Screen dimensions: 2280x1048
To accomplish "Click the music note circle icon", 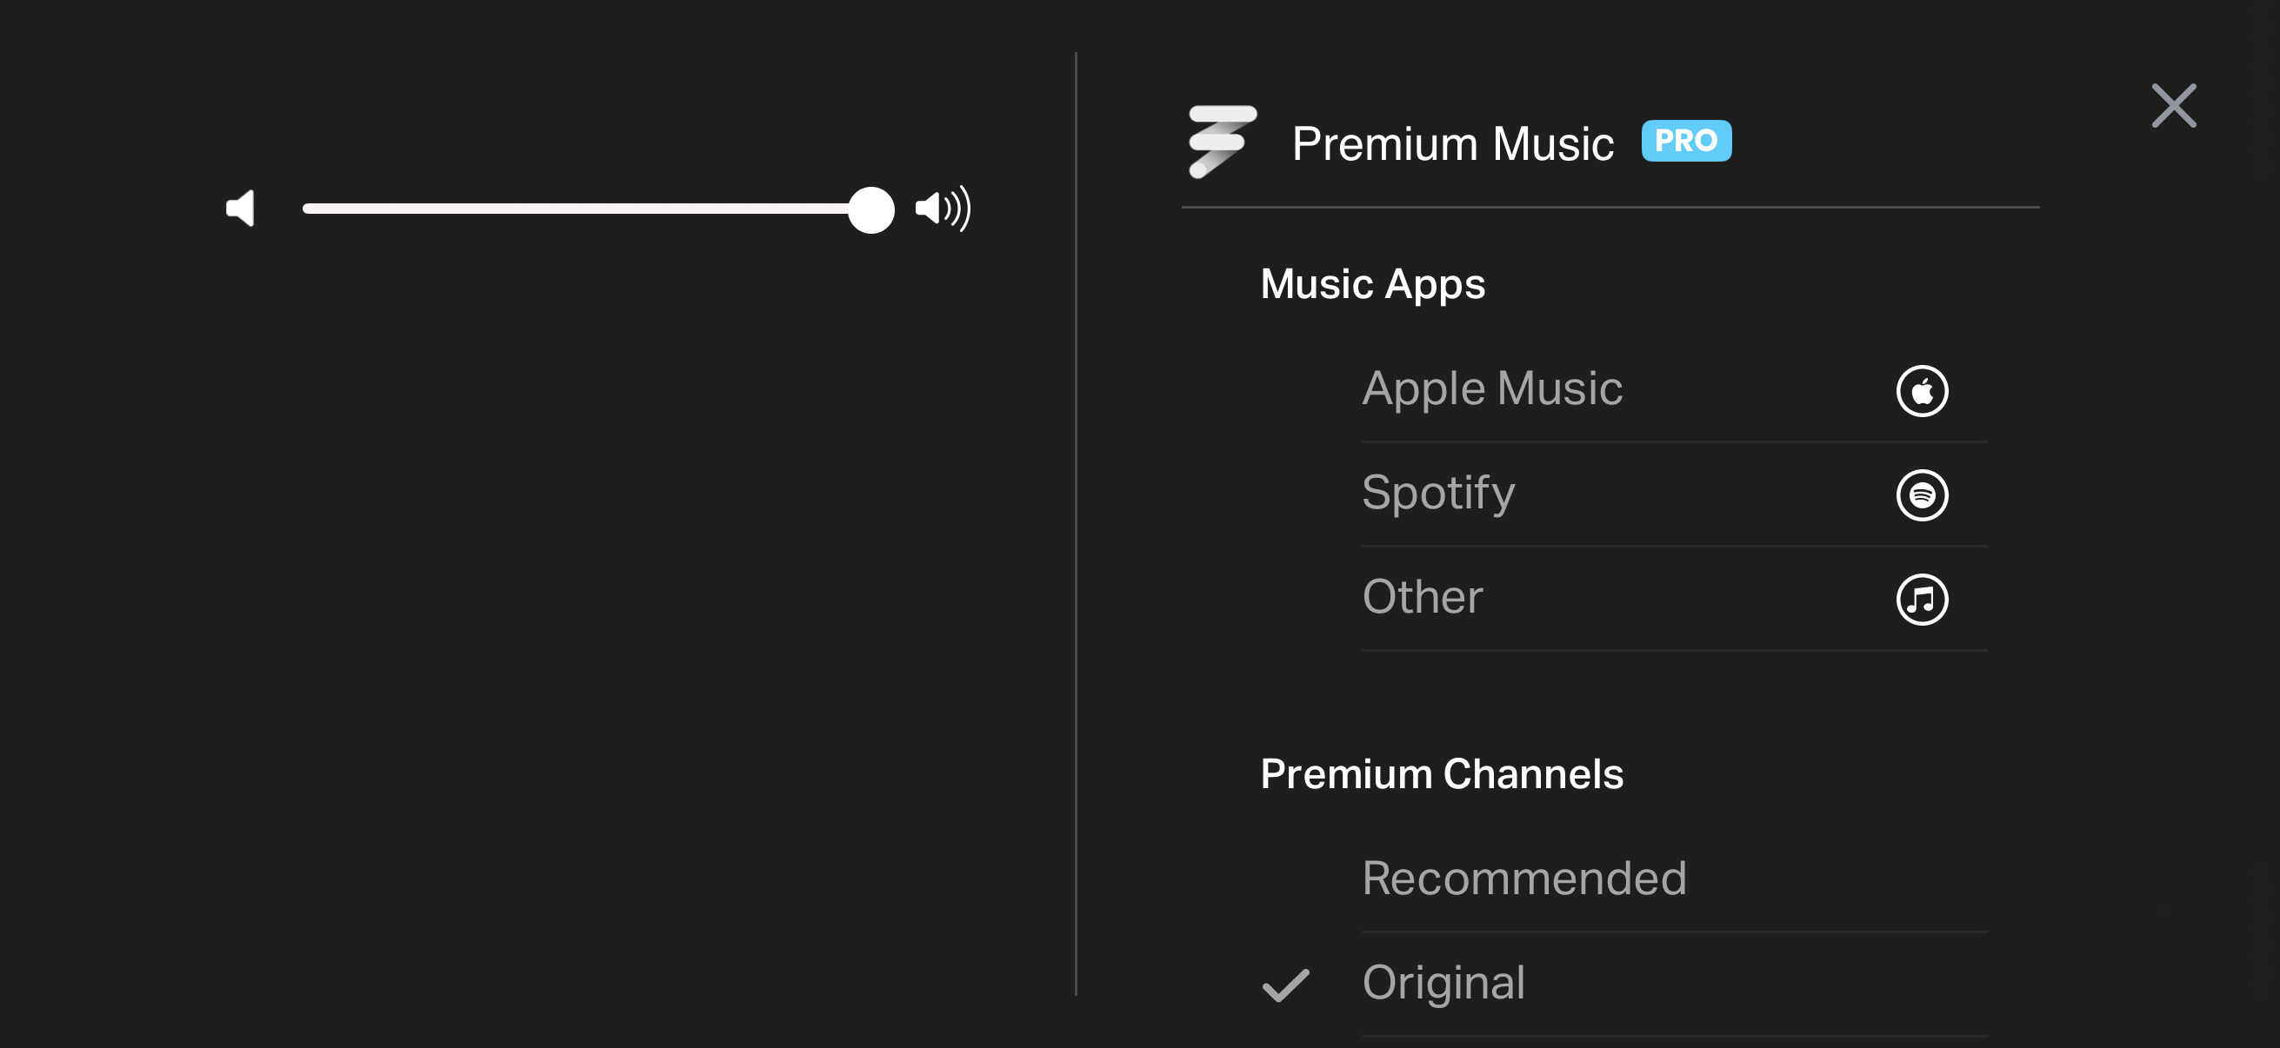I will point(1922,600).
